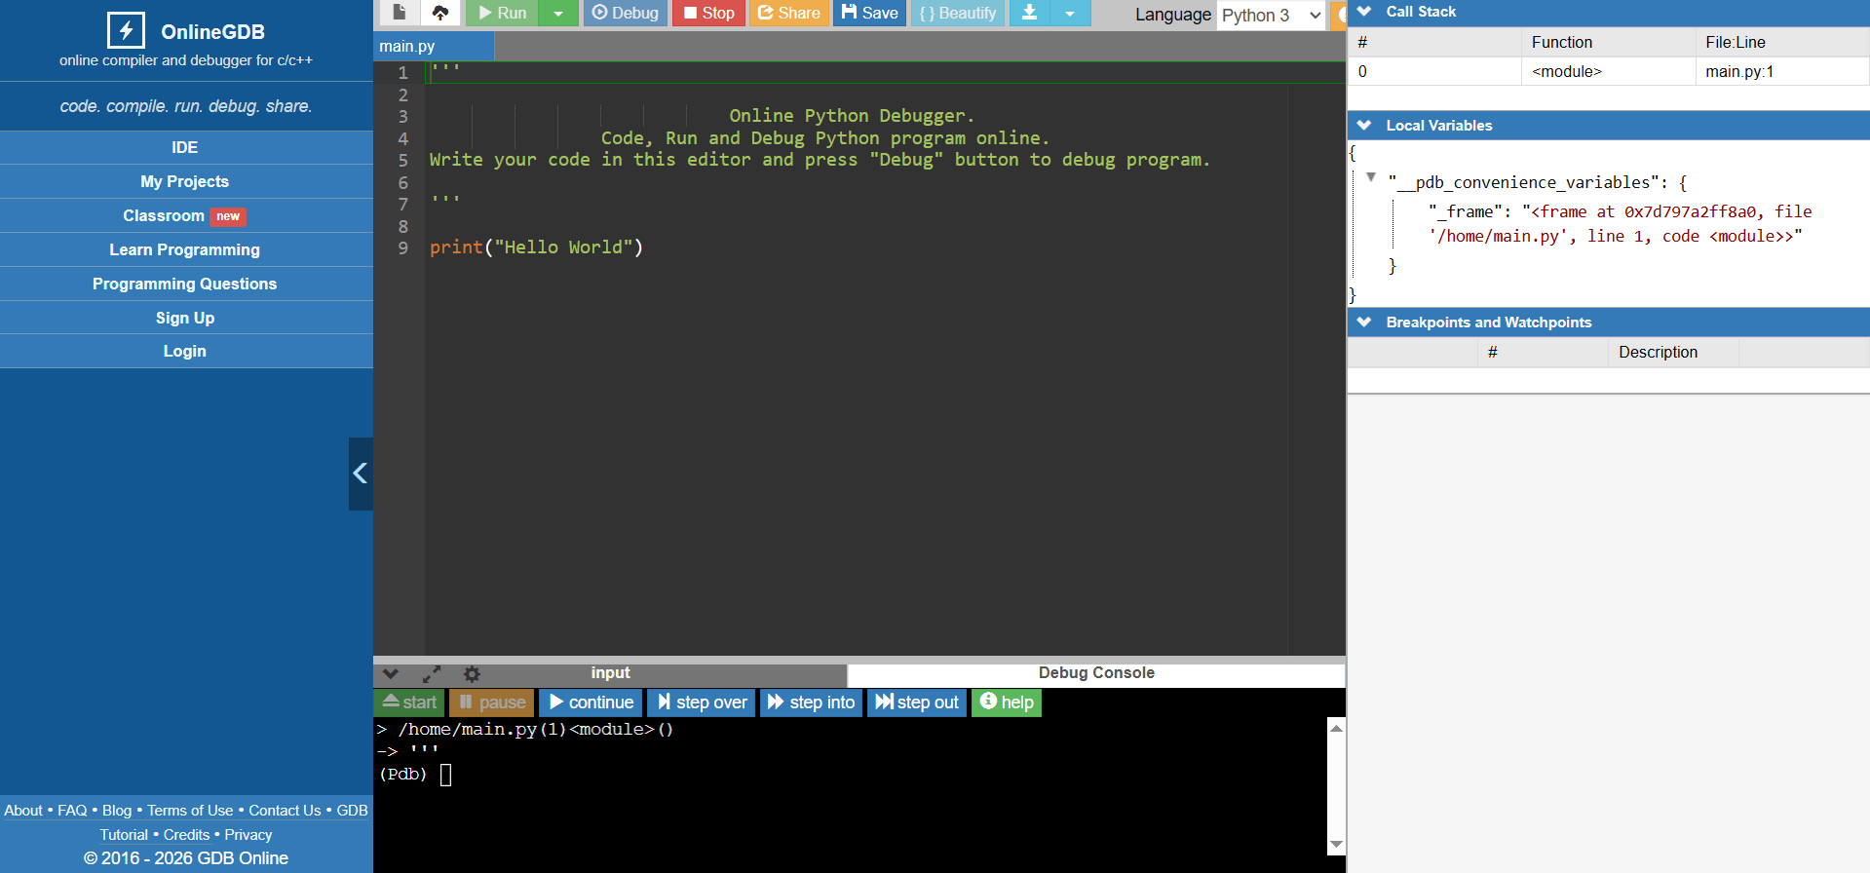This screenshot has width=1870, height=873.
Task: Collapse the Call Stack panel
Action: click(x=1364, y=12)
